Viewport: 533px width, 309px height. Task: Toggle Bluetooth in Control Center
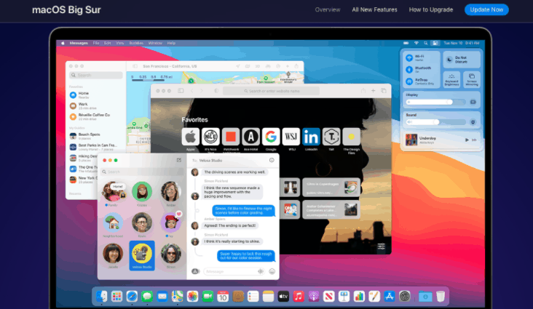[x=409, y=70]
